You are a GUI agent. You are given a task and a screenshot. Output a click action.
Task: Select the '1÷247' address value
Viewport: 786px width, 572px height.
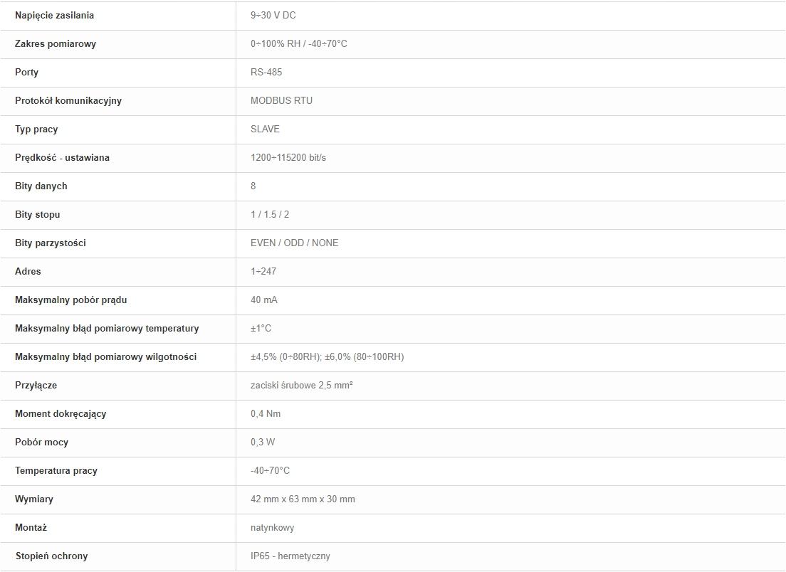coord(263,272)
